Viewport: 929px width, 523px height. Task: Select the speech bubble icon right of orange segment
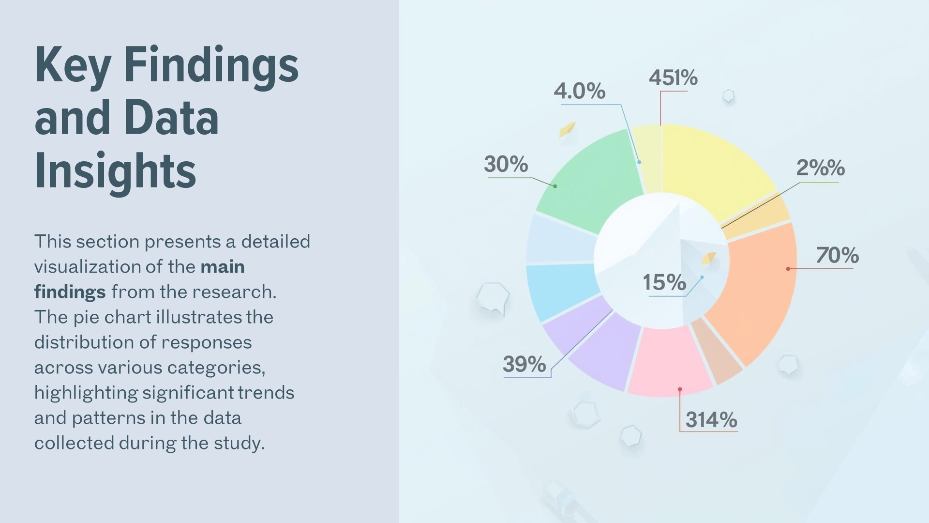pos(788,365)
